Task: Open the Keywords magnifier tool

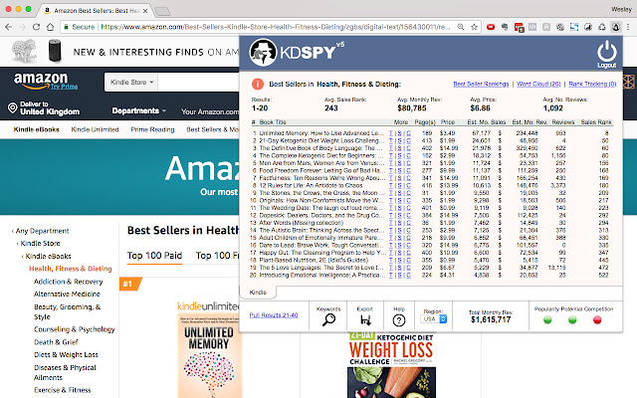Action: 328,320
